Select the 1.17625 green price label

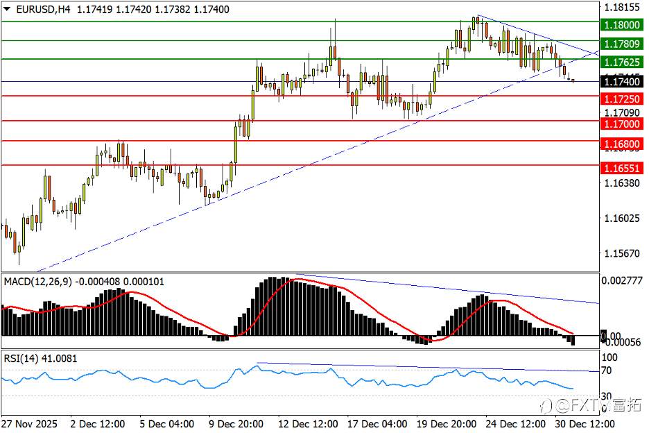pos(622,62)
